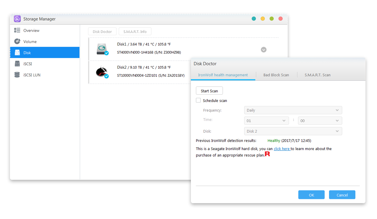This screenshot has width=377, height=219.
Task: Click the Storage Manager app icon
Action: [x=17, y=19]
